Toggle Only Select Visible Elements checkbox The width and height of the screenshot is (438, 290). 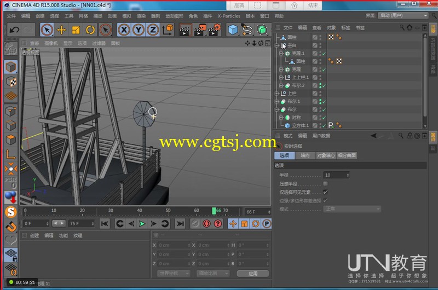coord(325,192)
